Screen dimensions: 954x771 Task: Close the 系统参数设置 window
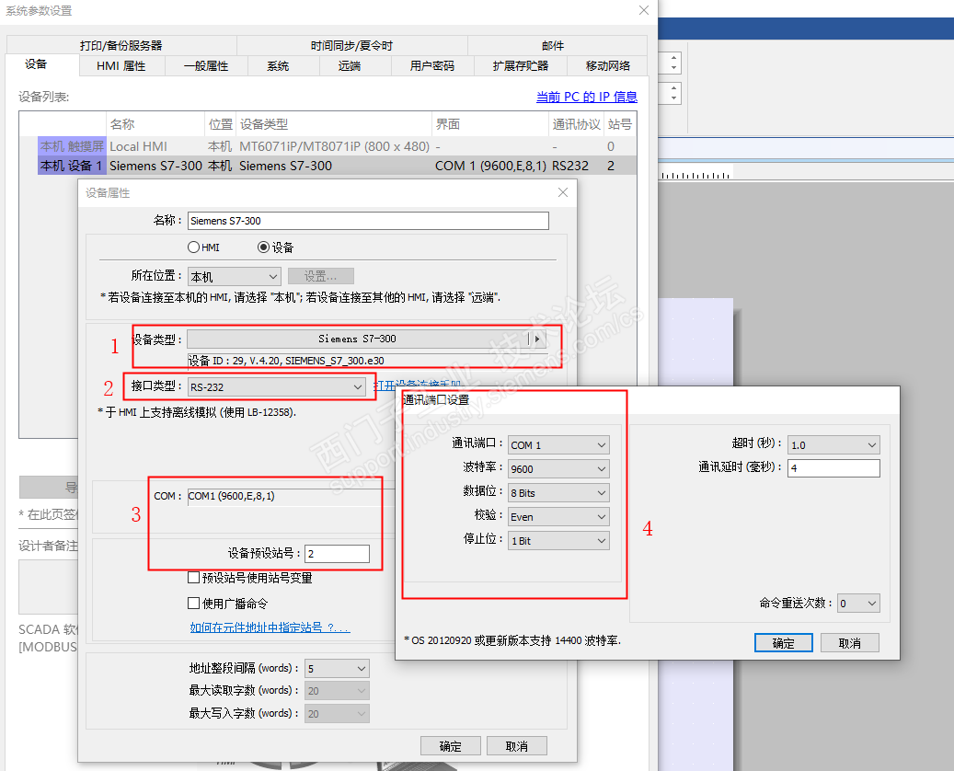644,10
